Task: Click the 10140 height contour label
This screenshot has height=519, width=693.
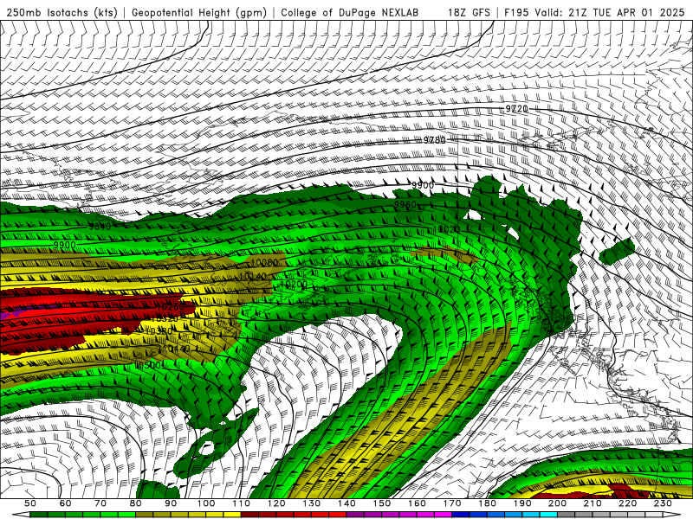Action: pyautogui.click(x=253, y=277)
